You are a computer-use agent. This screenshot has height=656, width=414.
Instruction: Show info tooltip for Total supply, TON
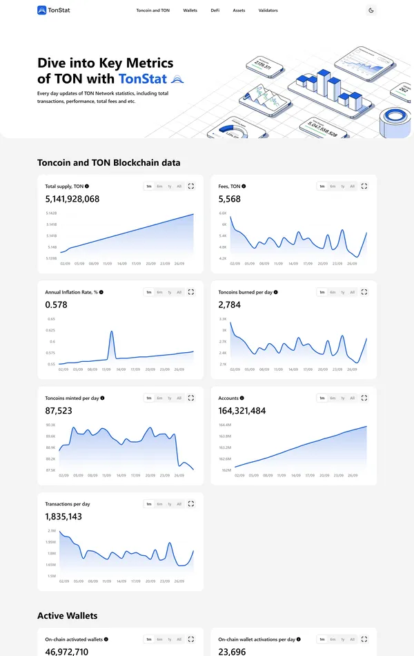pos(87,186)
